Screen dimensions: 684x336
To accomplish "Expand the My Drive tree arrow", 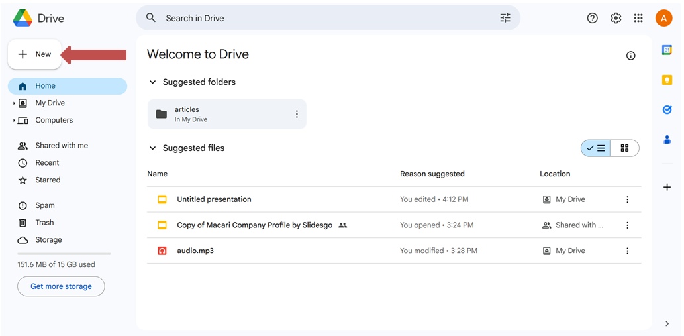I will coord(14,103).
